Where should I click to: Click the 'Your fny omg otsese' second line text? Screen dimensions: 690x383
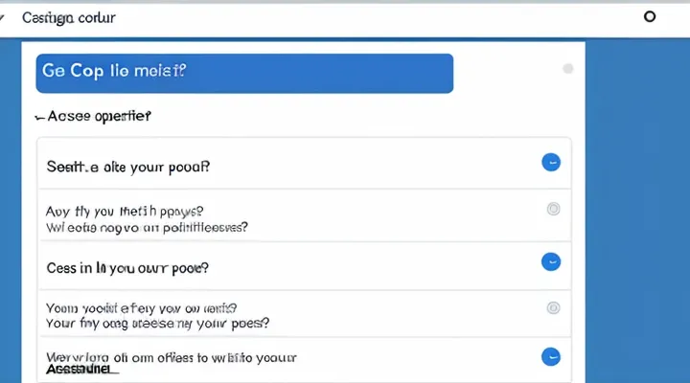point(142,325)
